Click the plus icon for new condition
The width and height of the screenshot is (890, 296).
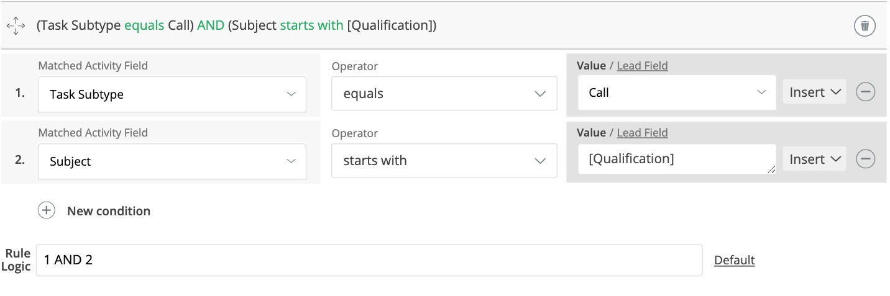point(47,211)
